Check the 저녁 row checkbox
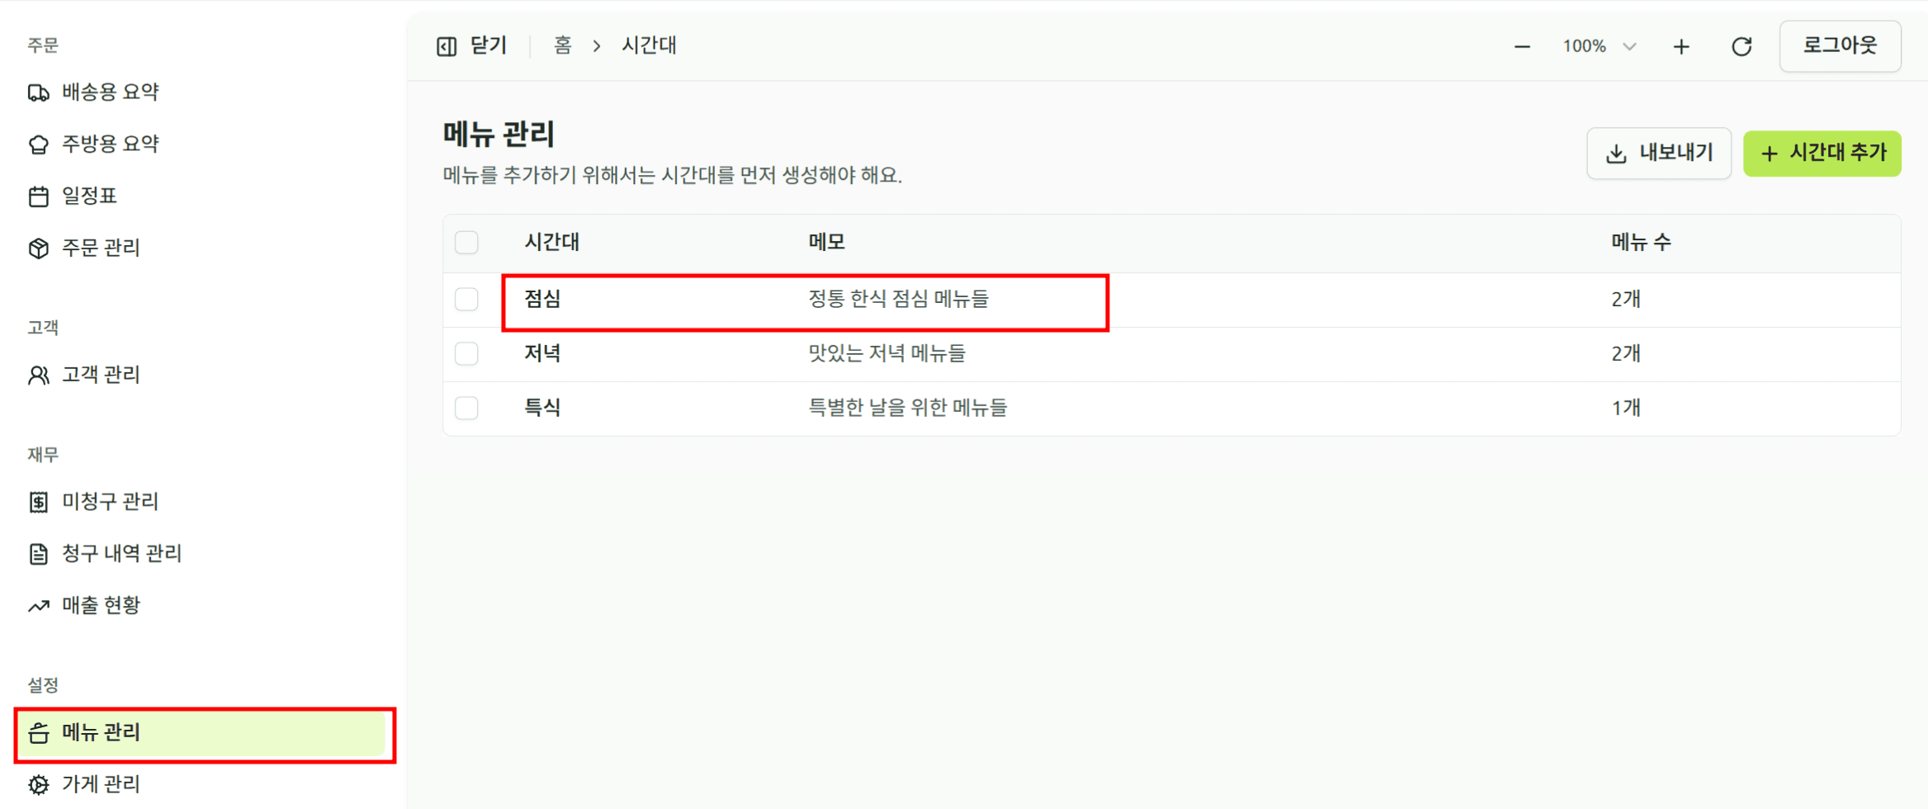Viewport: 1928px width, 809px height. pyautogui.click(x=466, y=353)
